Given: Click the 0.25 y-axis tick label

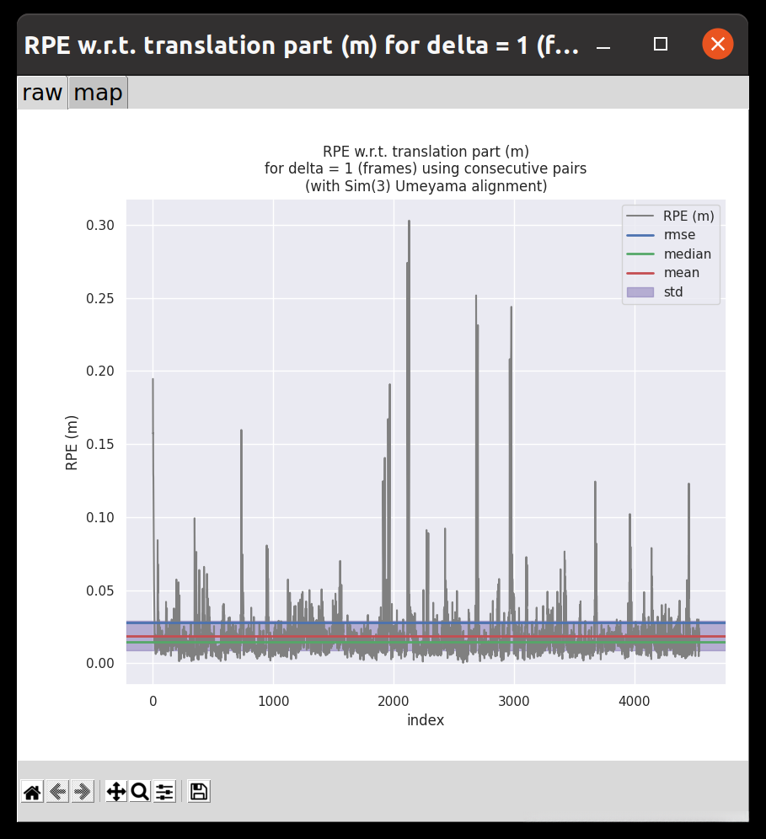Looking at the screenshot, I should click(x=100, y=298).
